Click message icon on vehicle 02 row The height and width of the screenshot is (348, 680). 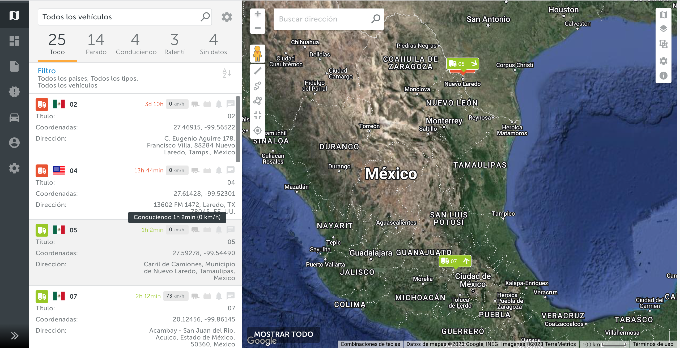[x=231, y=104]
